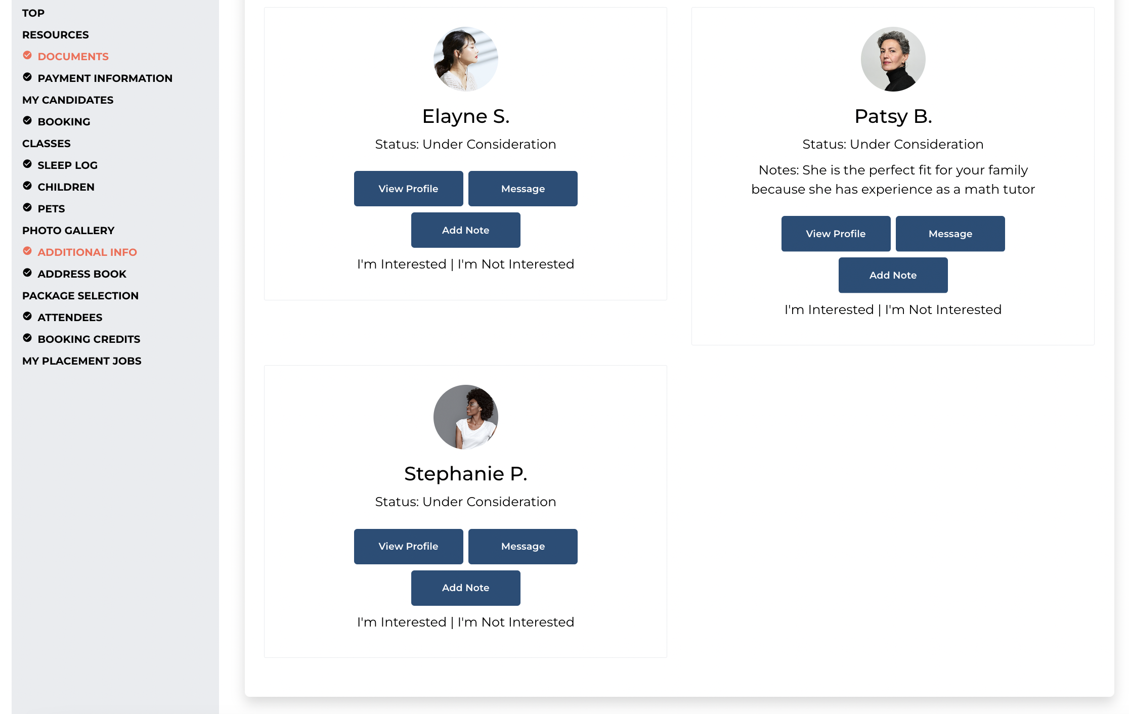Click I'm Not Interested under Elayne S.
This screenshot has height=714, width=1129.
tap(515, 263)
